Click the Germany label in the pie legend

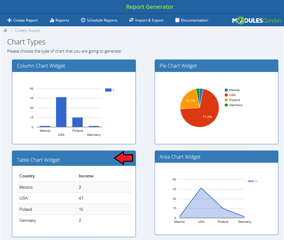pyautogui.click(x=236, y=105)
